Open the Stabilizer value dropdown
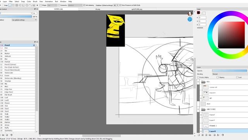 click(116, 5)
